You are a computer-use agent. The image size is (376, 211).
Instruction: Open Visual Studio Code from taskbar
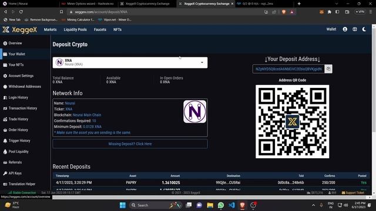click(231, 205)
